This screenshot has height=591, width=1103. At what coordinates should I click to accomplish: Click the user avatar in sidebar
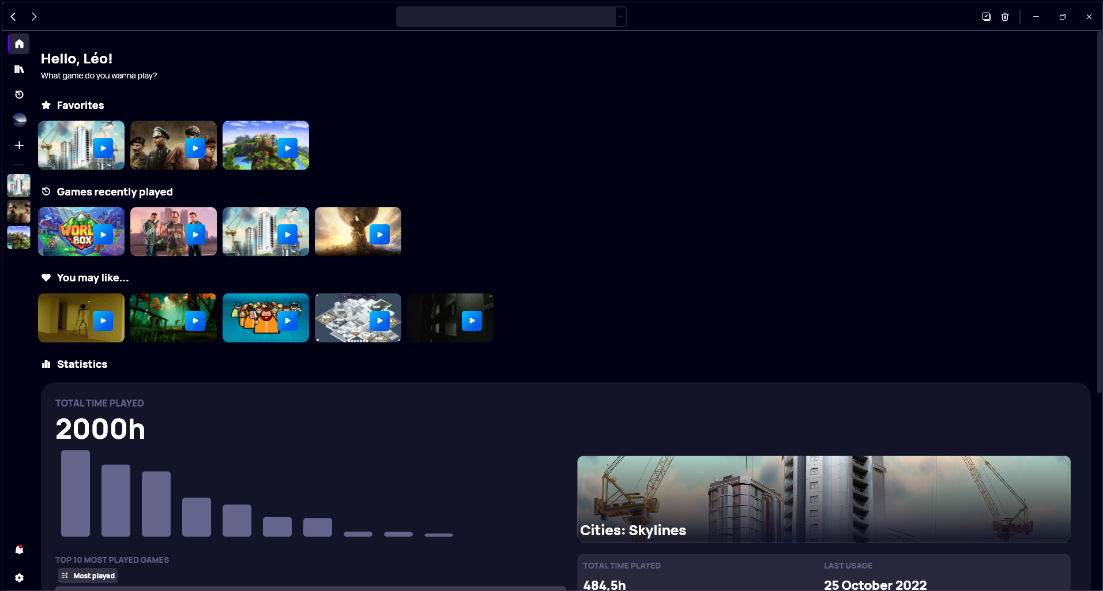pyautogui.click(x=19, y=120)
